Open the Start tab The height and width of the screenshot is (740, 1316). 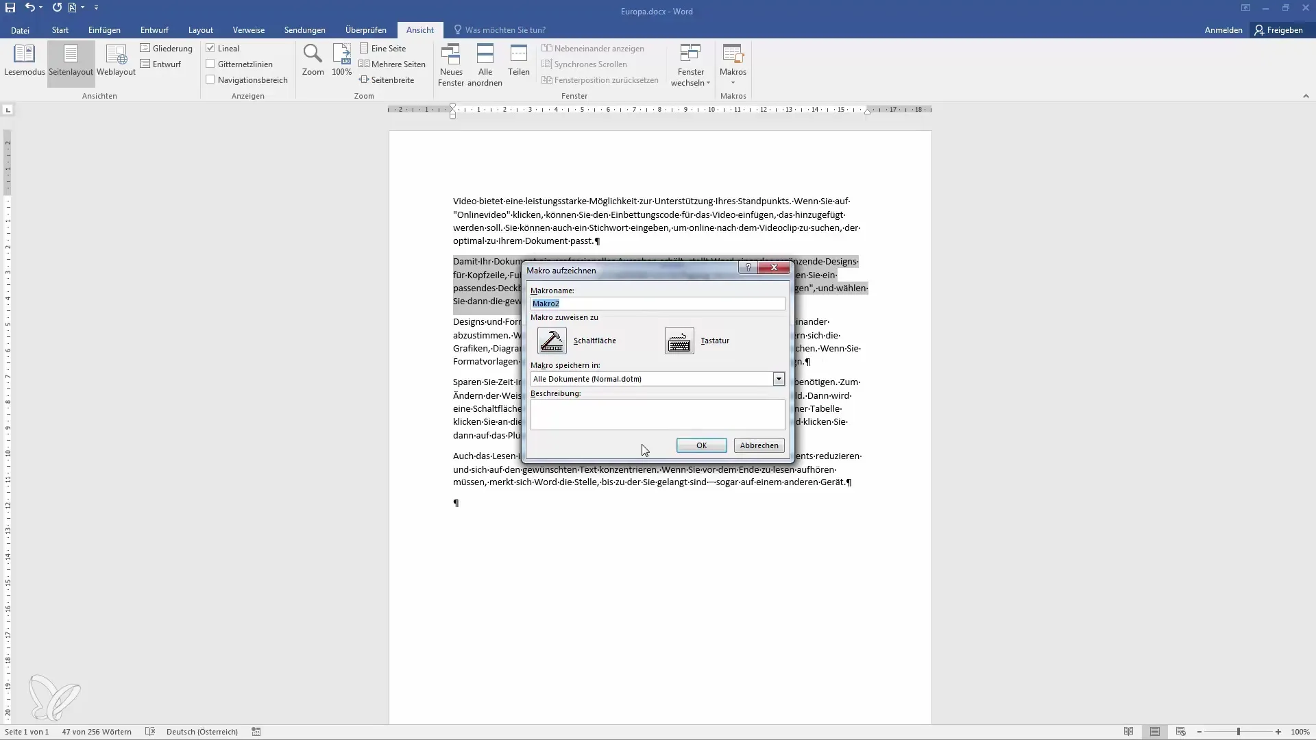click(x=60, y=30)
